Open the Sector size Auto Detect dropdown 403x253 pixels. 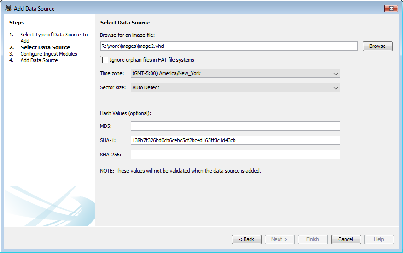pos(235,87)
